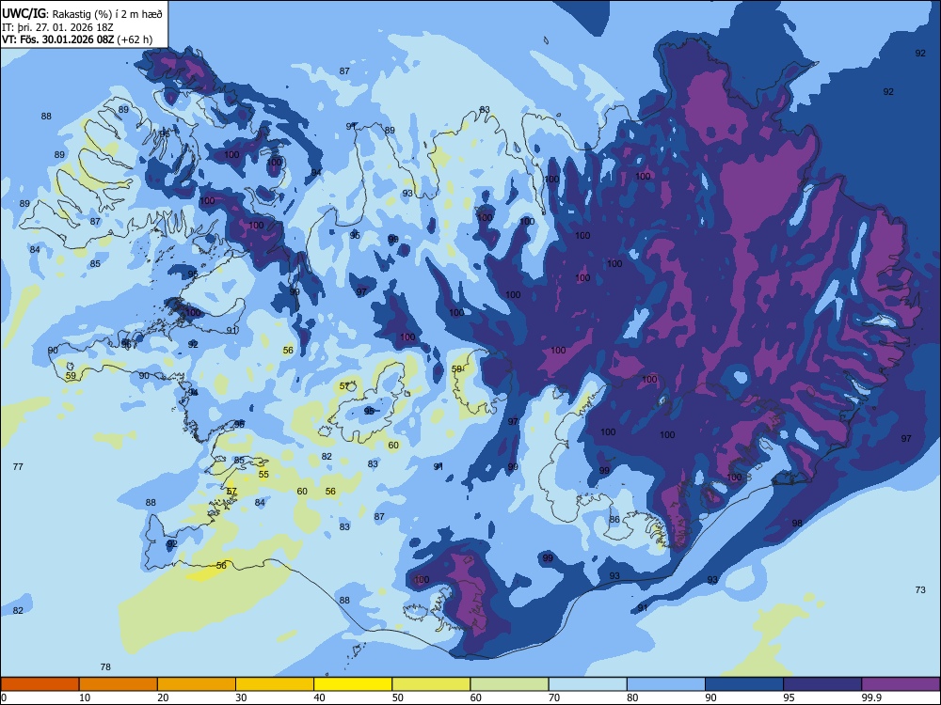Click the initial time 'IT: þri. 27. 01. 2026 18Z'
The image size is (941, 705).
[x=57, y=27]
